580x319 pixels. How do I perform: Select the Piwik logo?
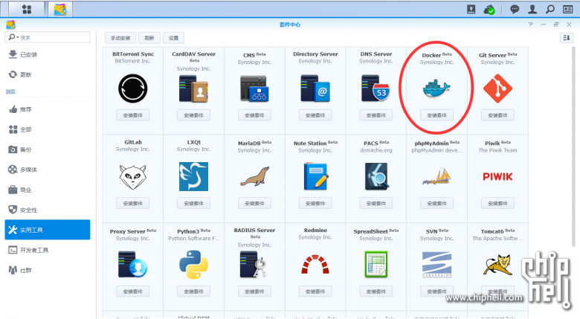497,176
